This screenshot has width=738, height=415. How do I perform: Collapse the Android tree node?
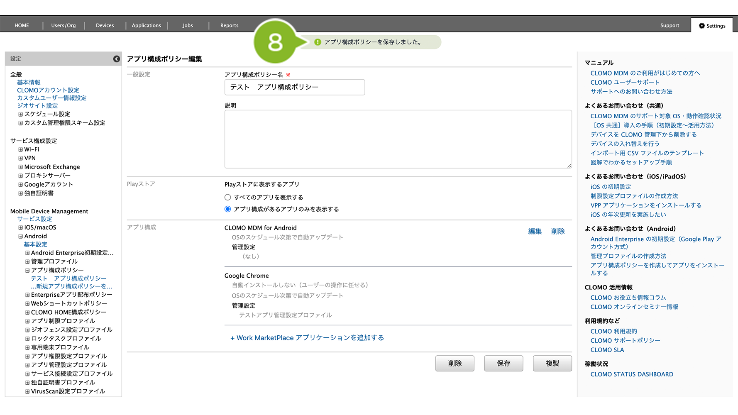coord(20,237)
